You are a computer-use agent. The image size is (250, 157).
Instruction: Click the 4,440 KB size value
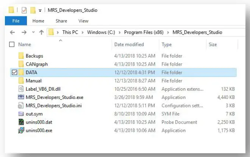pyautogui.click(x=226, y=97)
